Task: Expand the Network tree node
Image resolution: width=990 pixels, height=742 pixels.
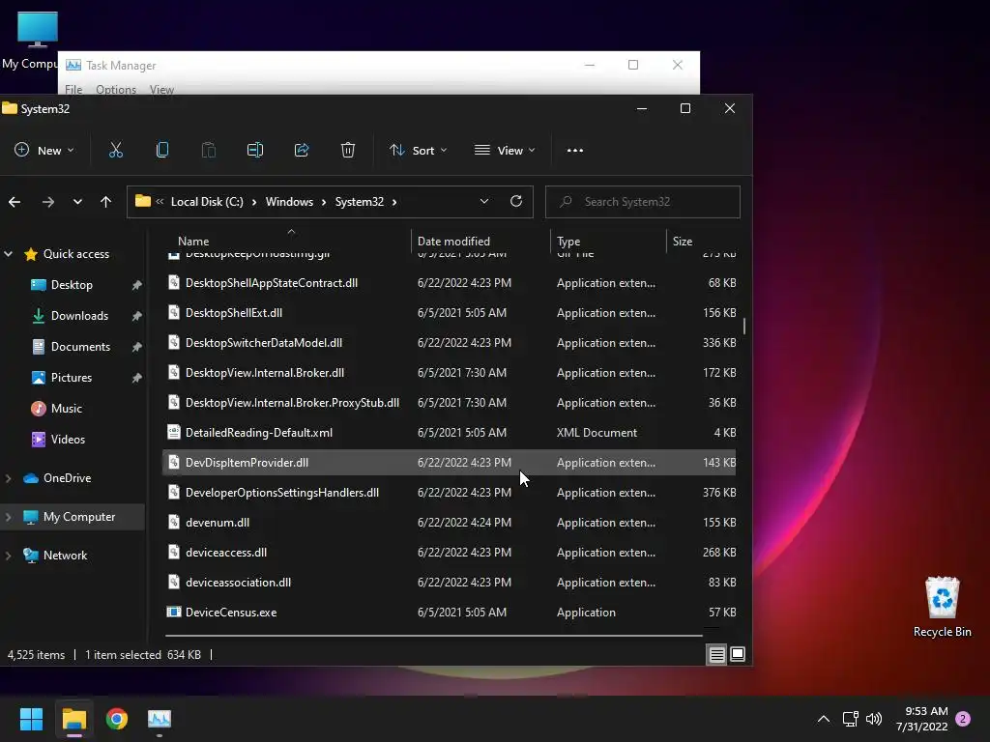Action: click(x=8, y=556)
